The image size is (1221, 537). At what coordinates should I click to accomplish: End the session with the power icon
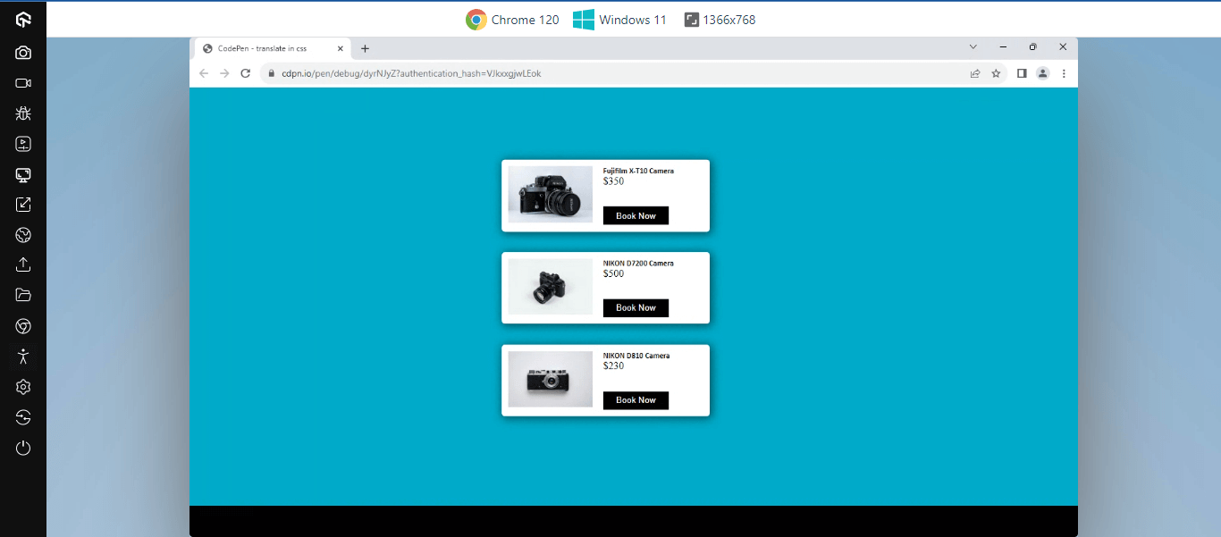23,448
